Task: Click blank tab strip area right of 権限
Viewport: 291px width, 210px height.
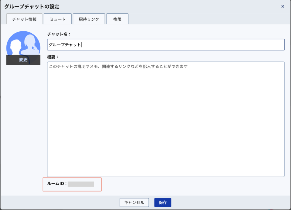Action: 209,19
